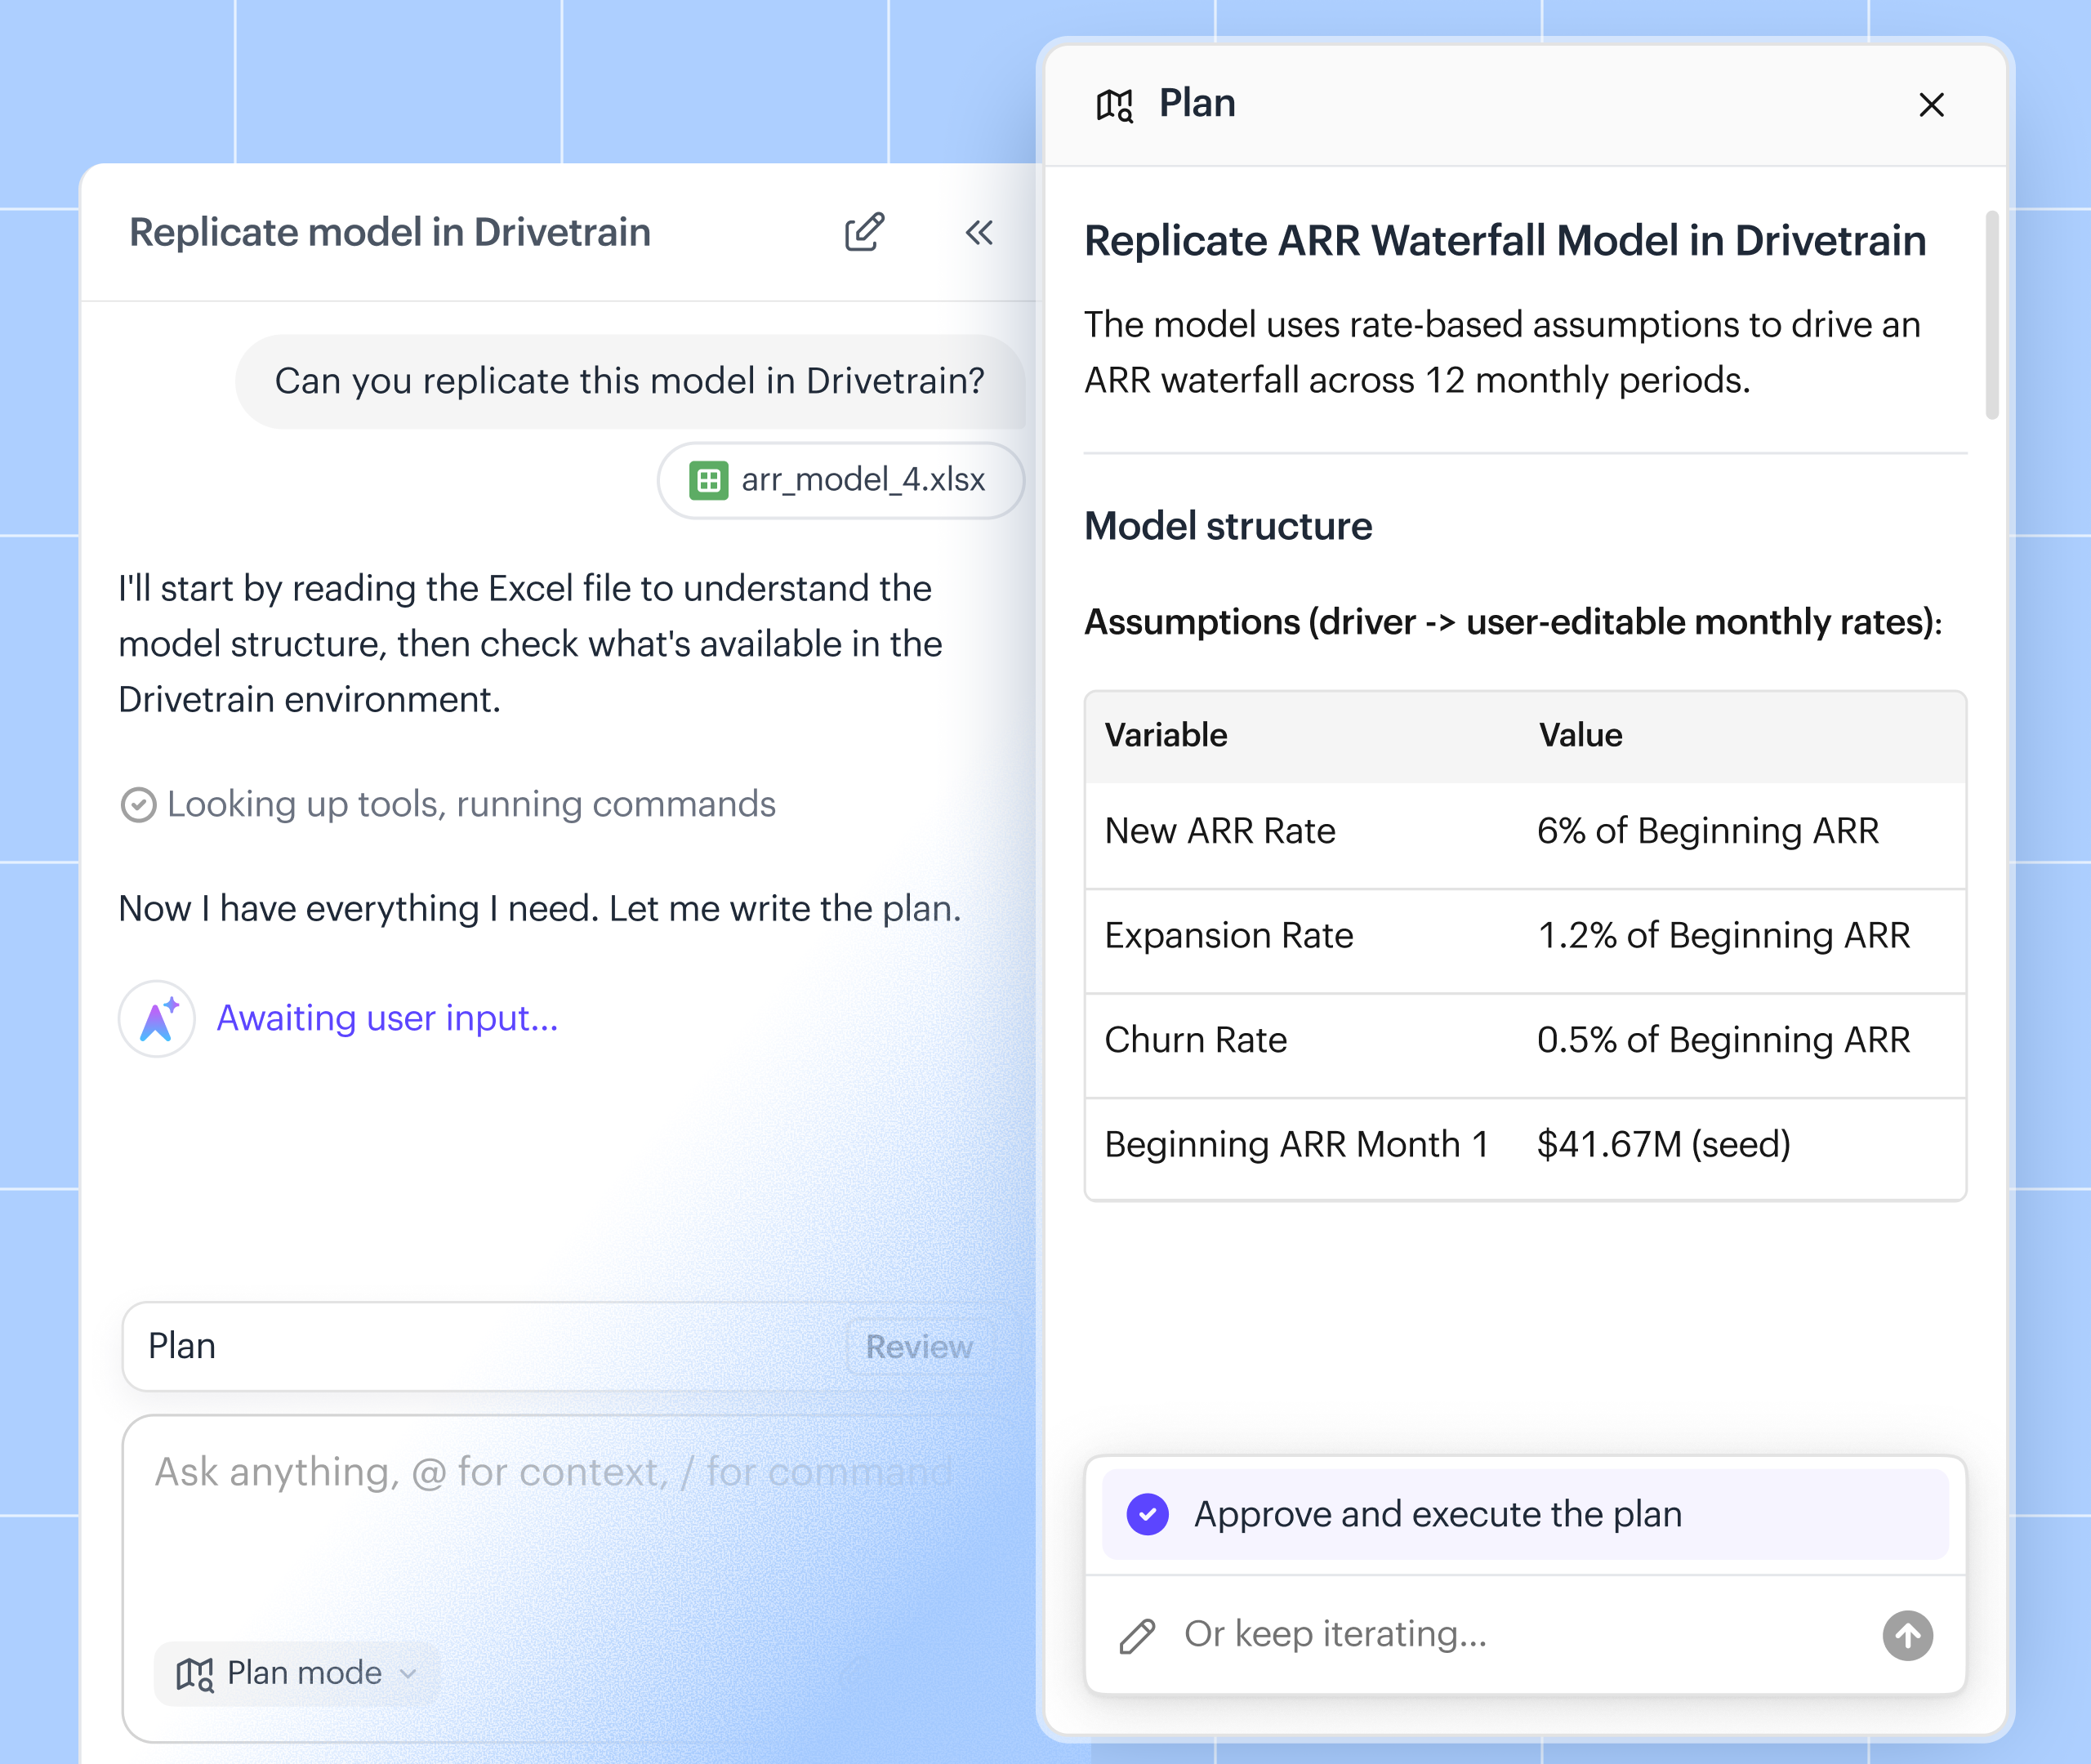Click the Value column header
The image size is (2091, 1764).
click(x=1580, y=735)
